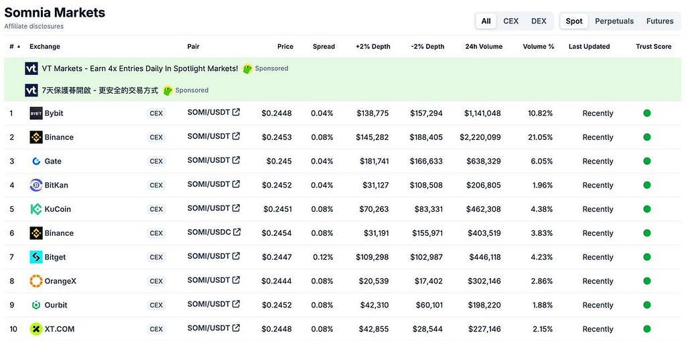Click the KuCoin exchange logo icon

tap(36, 209)
